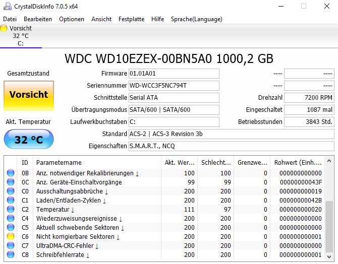Click the Rohwert column header
The image size is (338, 264).
pyautogui.click(x=298, y=162)
